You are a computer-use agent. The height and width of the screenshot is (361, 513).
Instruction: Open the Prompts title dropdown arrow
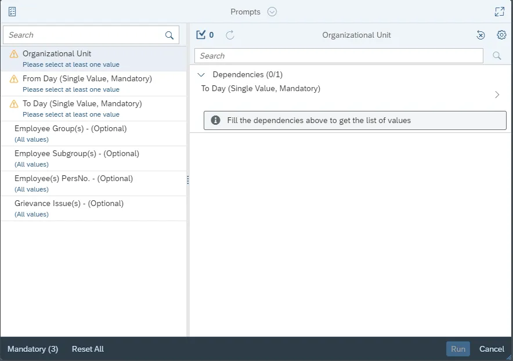click(x=272, y=12)
